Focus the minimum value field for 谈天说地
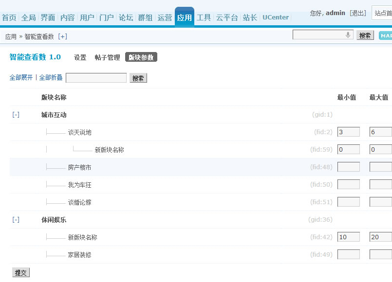 [348, 132]
